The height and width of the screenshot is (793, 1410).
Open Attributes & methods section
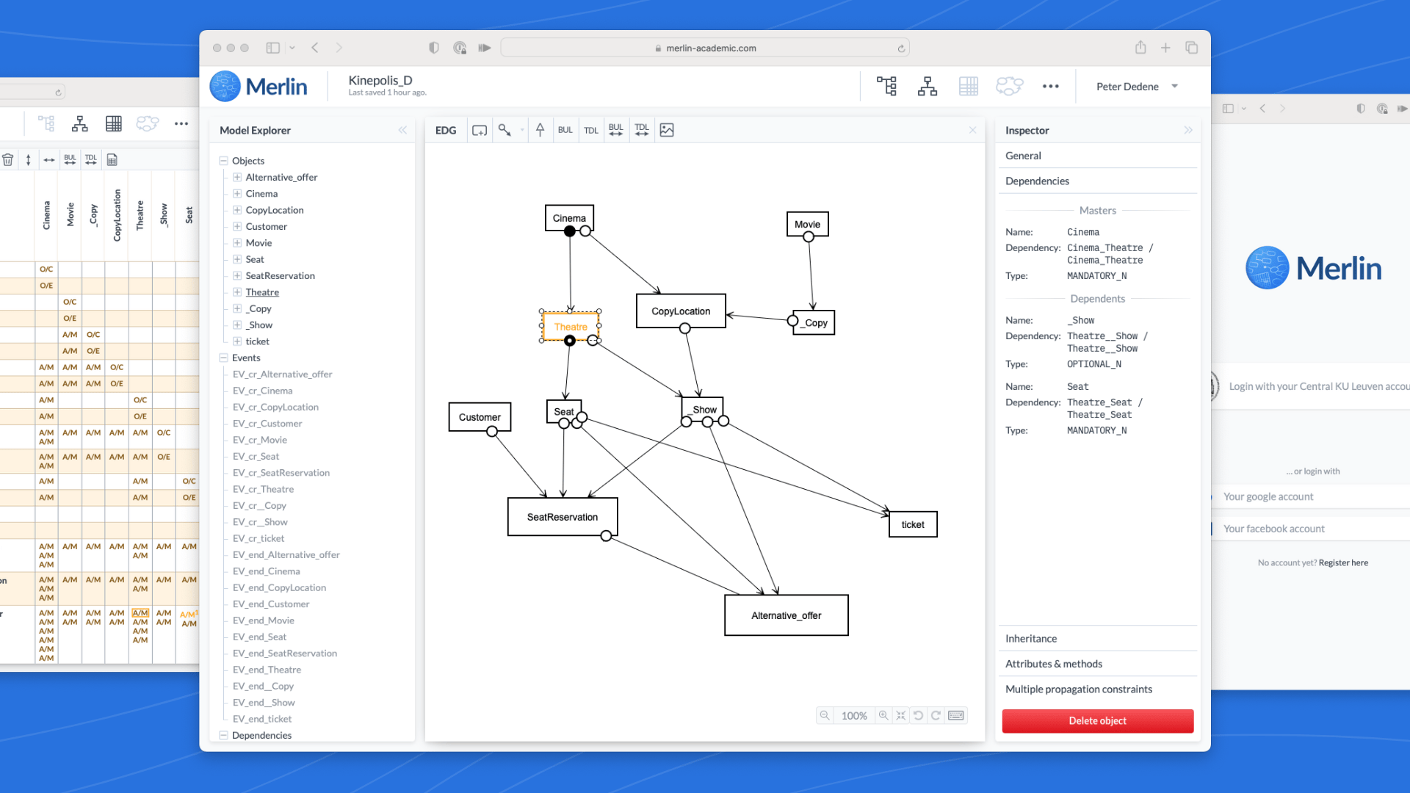pyautogui.click(x=1053, y=664)
